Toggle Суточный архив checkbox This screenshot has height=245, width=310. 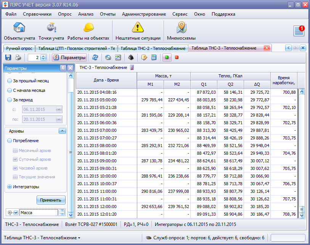(x=15, y=159)
